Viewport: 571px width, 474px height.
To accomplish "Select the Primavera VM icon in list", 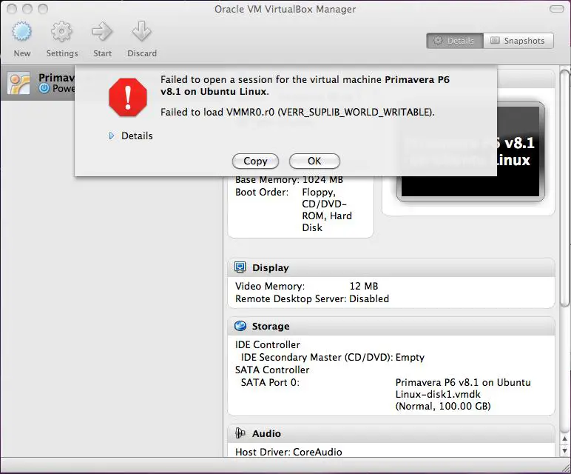I will point(18,83).
